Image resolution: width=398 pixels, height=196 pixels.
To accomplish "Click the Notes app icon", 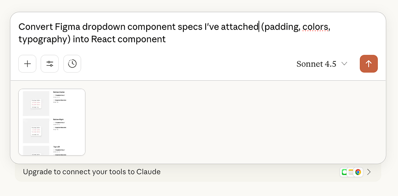I will coord(351,172).
